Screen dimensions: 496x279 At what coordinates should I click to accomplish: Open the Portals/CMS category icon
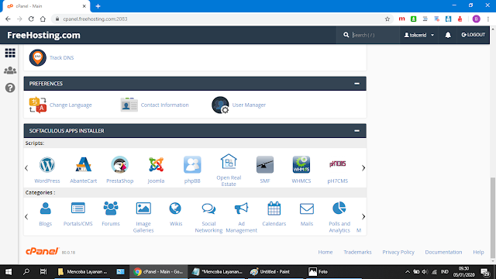[78, 208]
